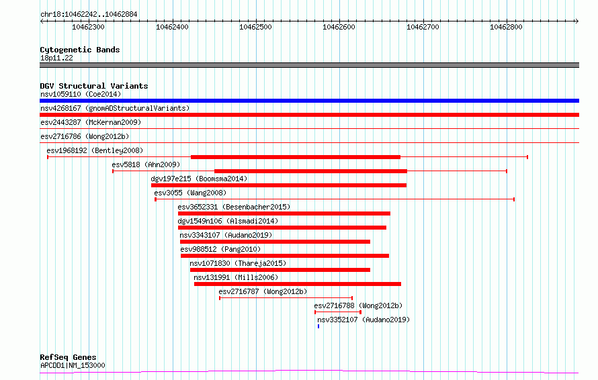Open the esv5818 (Ahn2009) label
Image resolution: width=598 pixels, height=380 pixels.
(x=146, y=164)
